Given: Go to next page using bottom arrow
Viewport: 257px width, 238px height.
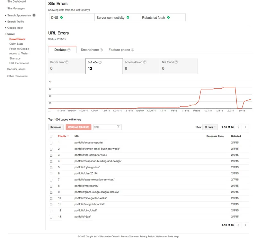Looking at the screenshot, I should point(245,225).
